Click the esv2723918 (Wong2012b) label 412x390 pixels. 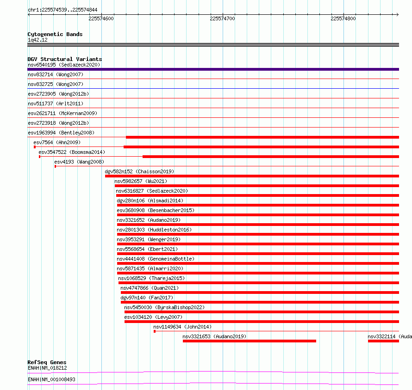click(58, 123)
